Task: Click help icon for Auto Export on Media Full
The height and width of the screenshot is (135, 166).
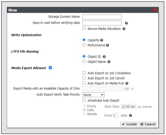Action: [127, 83]
